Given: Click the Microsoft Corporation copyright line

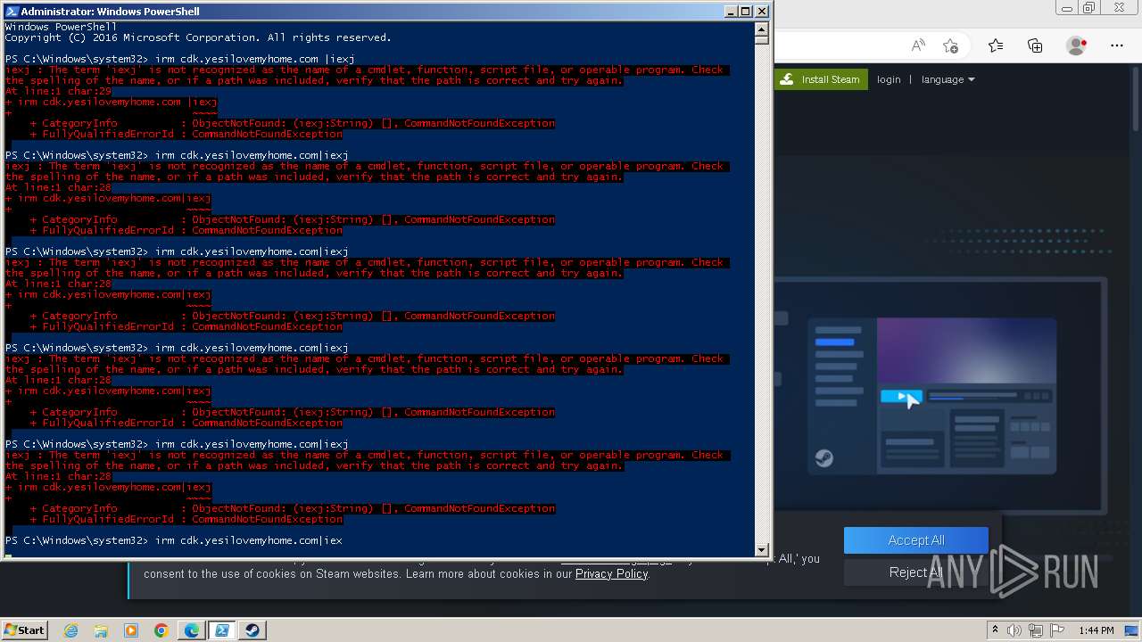Looking at the screenshot, I should point(198,37).
